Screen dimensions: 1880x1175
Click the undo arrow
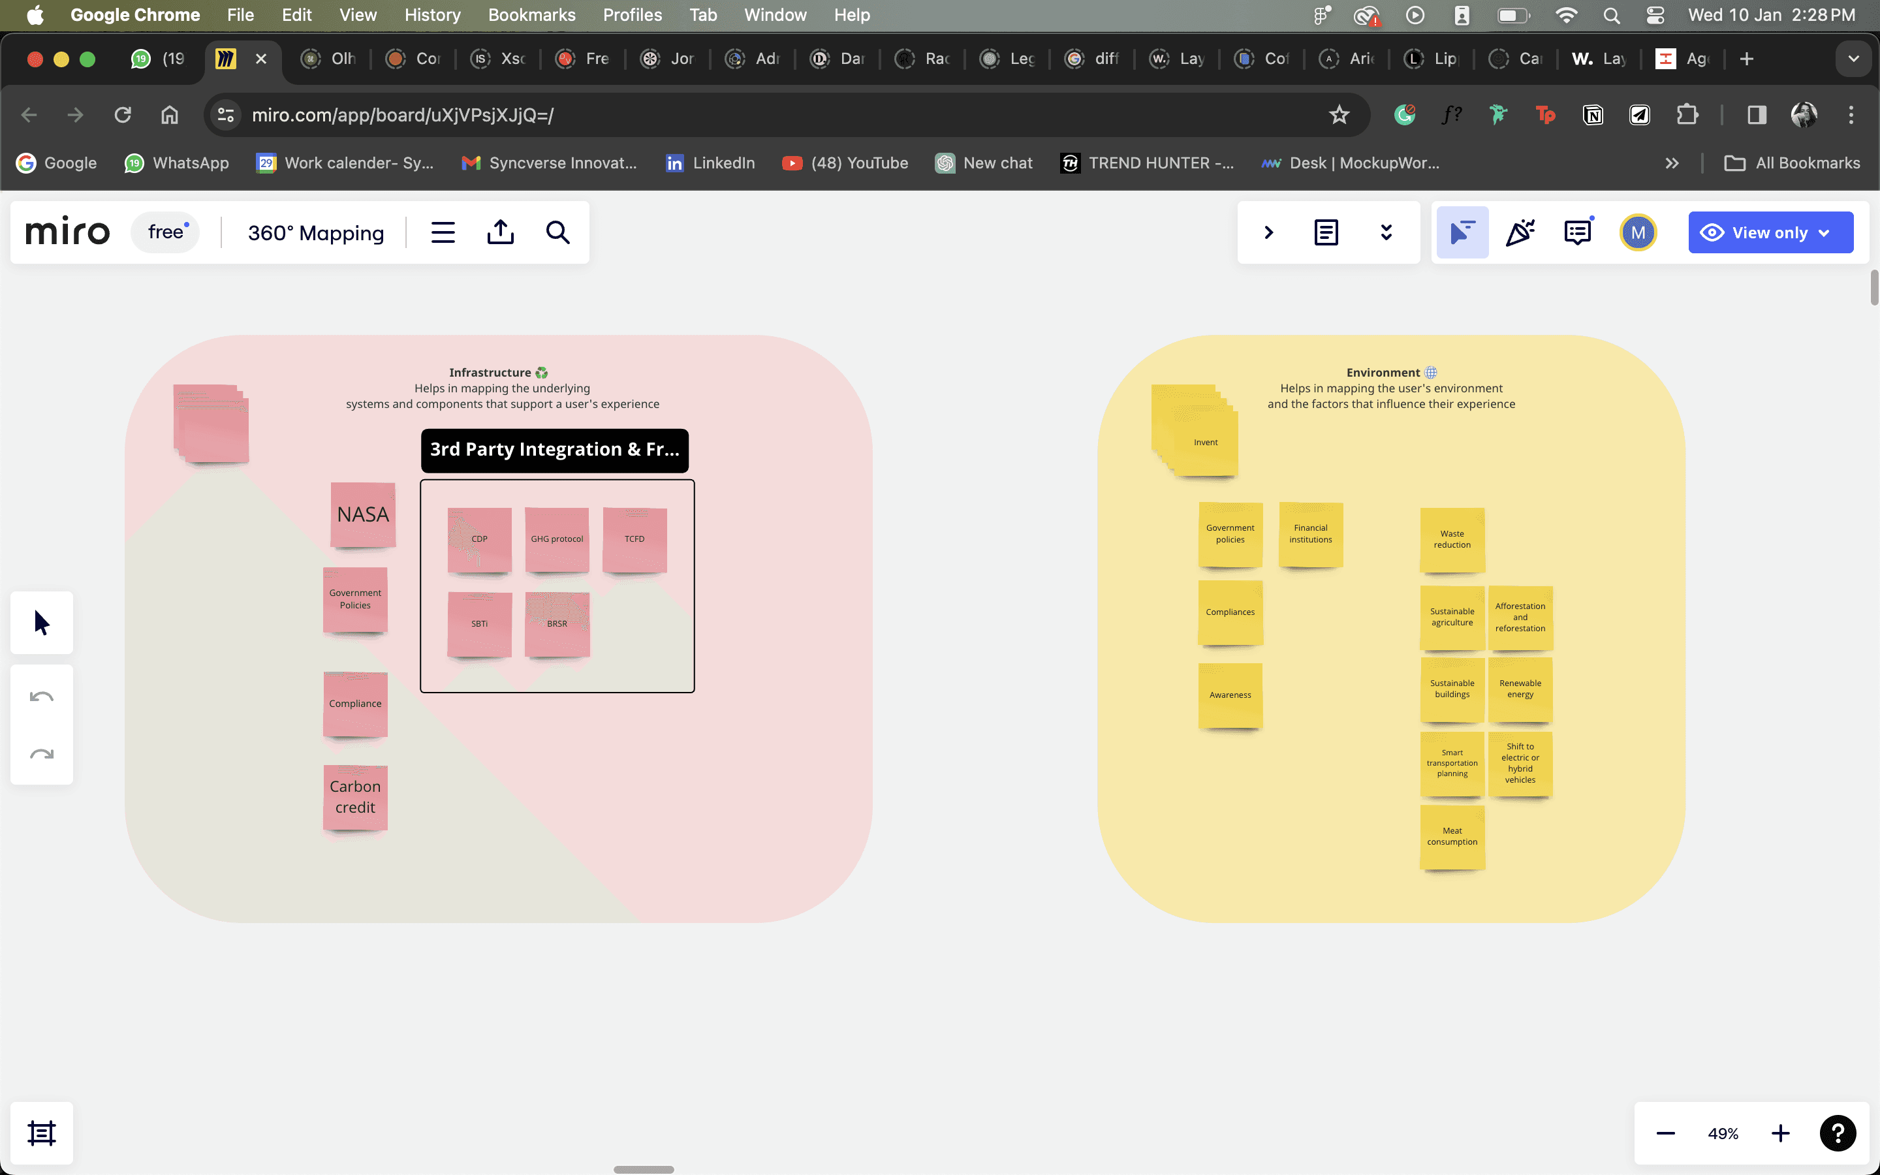[x=42, y=697]
